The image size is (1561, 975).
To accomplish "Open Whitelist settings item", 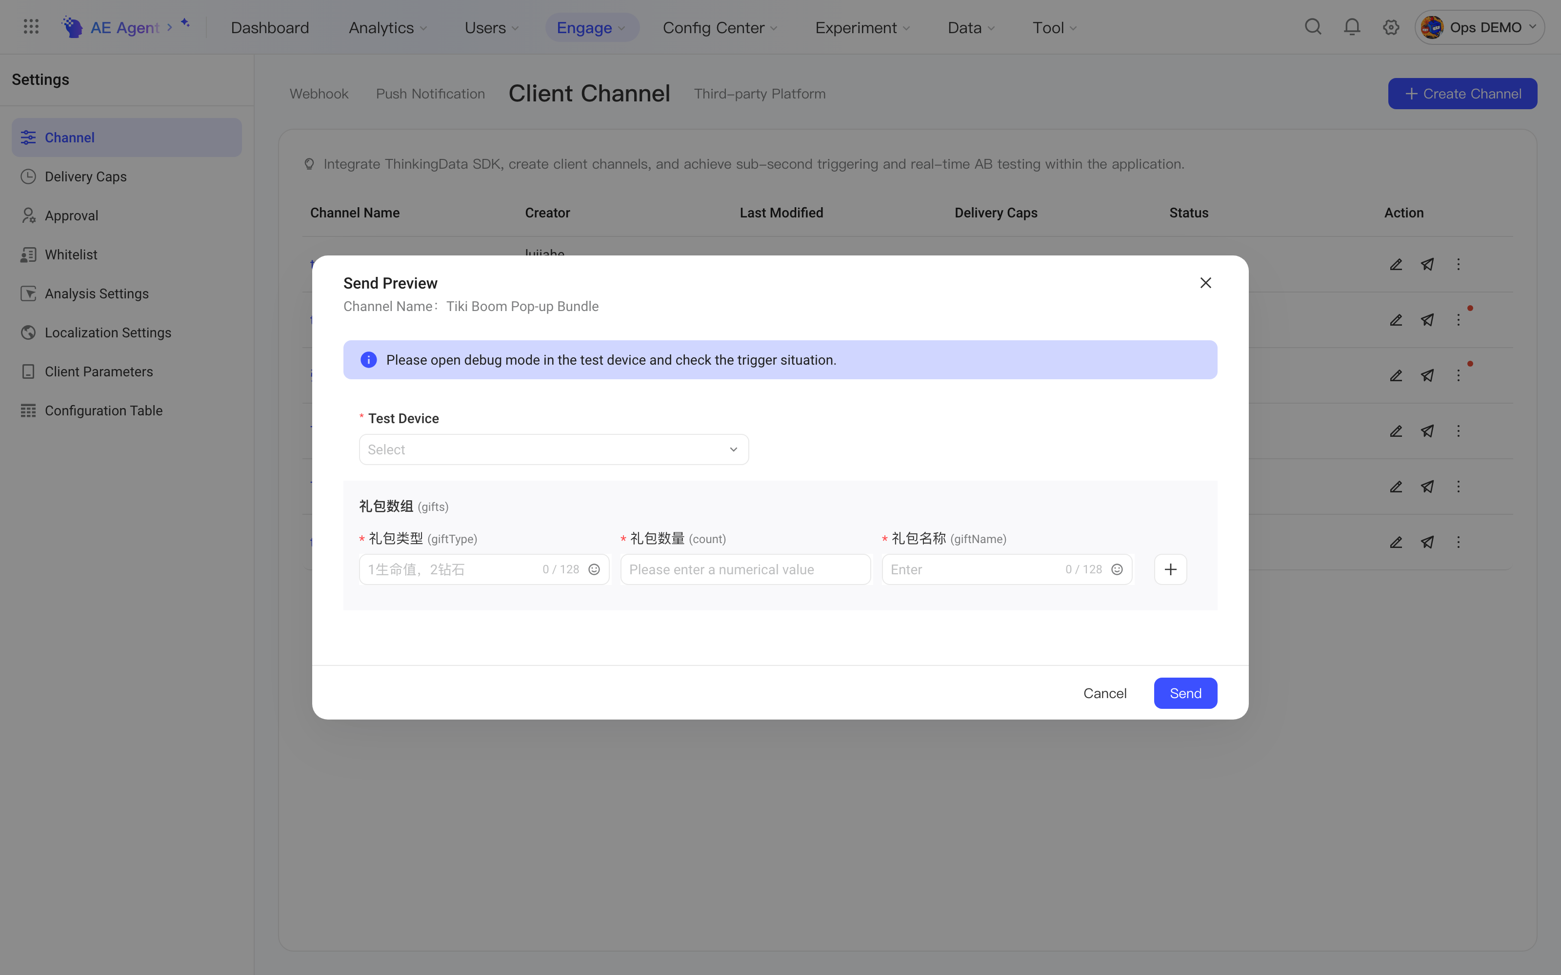I will [x=126, y=254].
